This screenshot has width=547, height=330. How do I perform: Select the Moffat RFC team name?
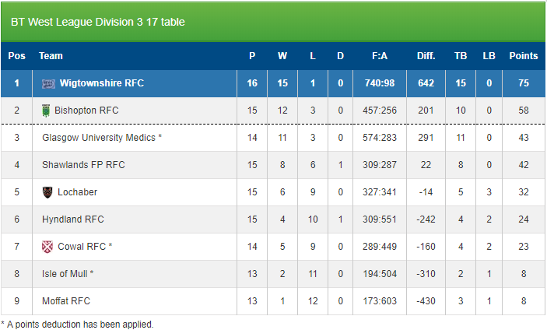point(66,300)
